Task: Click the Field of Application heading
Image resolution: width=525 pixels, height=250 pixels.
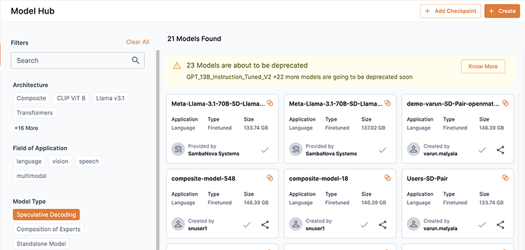Action: (x=40, y=148)
